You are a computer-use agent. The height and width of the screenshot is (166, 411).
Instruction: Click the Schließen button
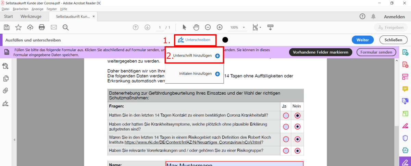[x=394, y=40]
